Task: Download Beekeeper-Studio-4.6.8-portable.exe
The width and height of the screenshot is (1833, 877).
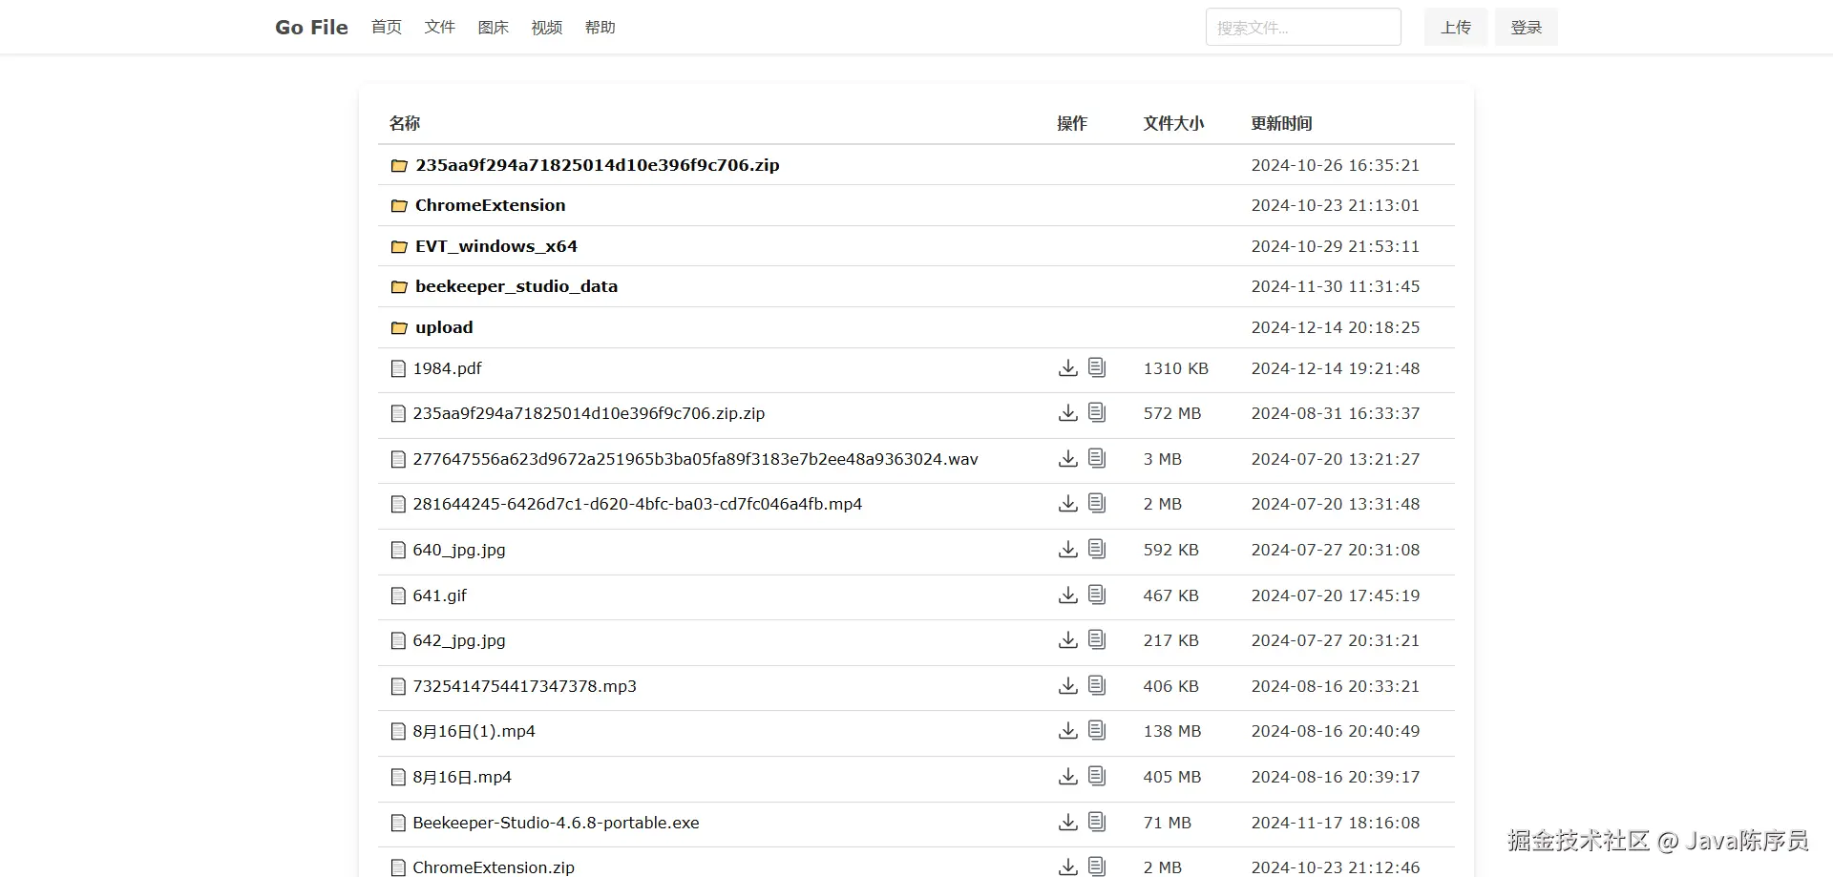Action: point(1067,822)
